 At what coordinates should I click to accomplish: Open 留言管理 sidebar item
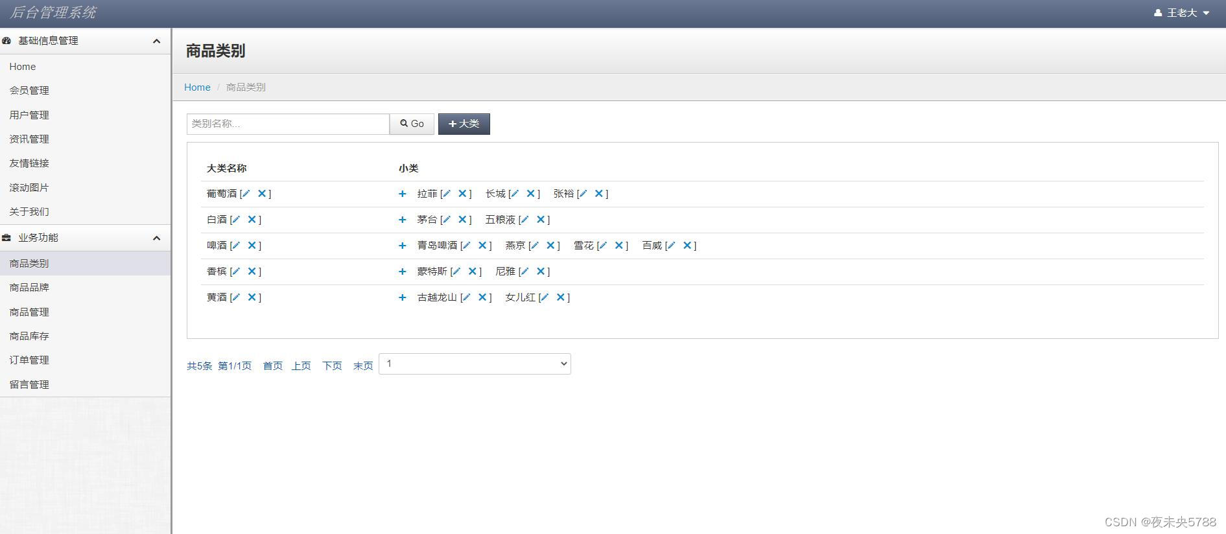(x=85, y=385)
